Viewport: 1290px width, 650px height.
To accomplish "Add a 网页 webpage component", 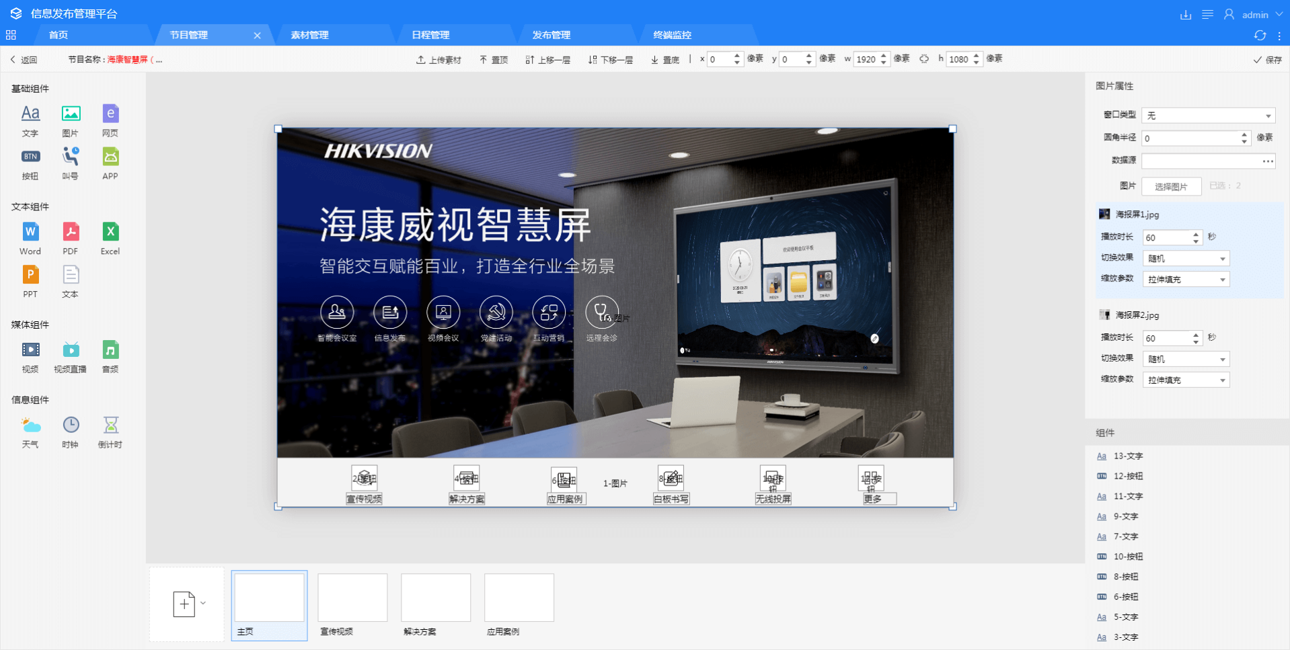I will tap(110, 120).
